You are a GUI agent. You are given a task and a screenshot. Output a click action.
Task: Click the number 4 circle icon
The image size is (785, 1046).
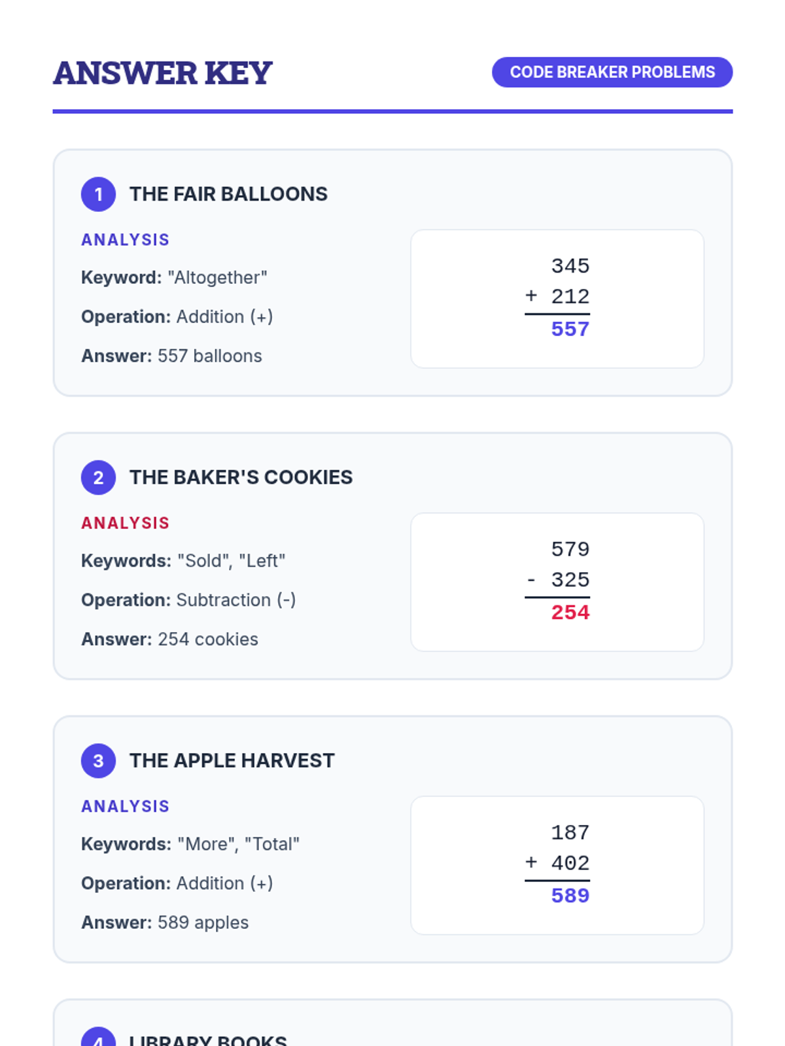tap(98, 1037)
